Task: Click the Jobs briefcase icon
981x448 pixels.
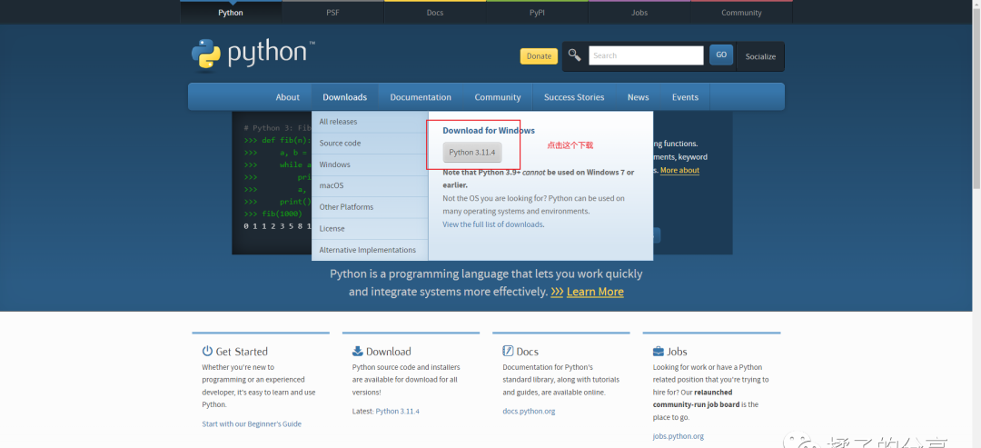Action: tap(659, 351)
